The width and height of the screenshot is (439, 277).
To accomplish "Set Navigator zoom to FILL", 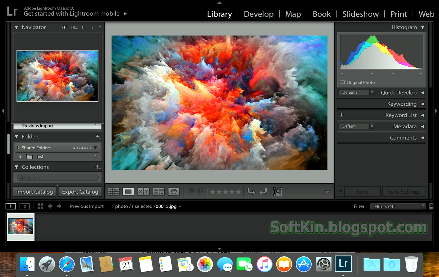I will [x=74, y=27].
